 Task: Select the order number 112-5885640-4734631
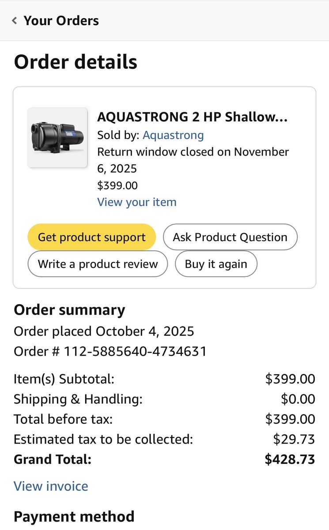click(x=135, y=352)
